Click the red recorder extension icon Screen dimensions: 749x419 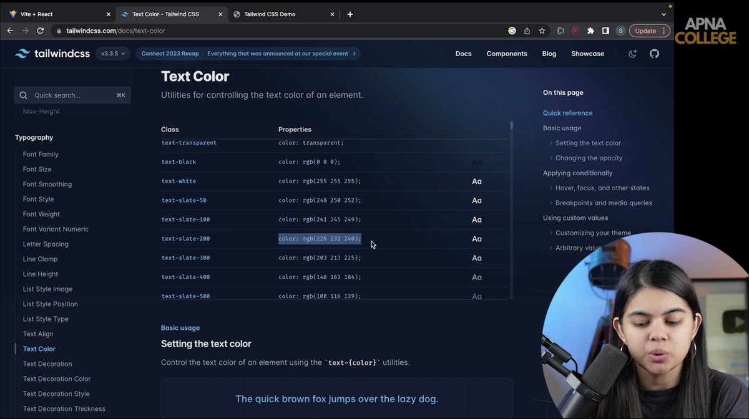pos(575,31)
